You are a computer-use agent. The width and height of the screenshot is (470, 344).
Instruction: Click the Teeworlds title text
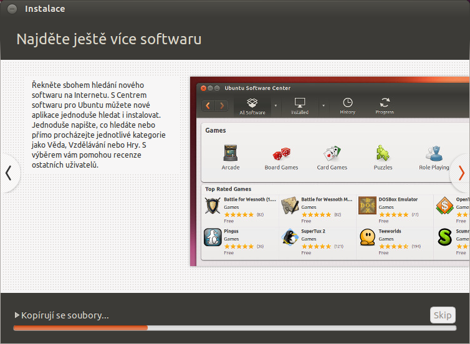pyautogui.click(x=390, y=231)
